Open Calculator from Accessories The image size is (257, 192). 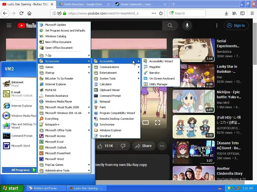pos(116,84)
